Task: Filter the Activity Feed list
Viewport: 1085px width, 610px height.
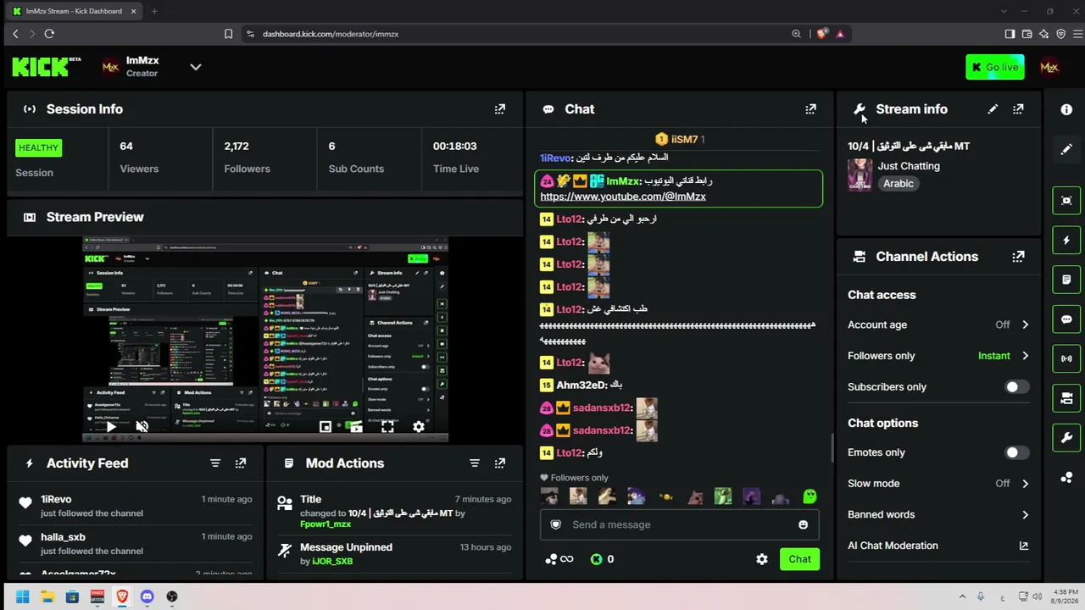Action: pos(215,463)
